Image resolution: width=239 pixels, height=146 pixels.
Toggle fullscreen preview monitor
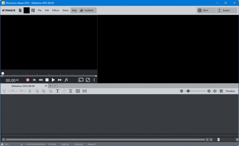[88, 80]
